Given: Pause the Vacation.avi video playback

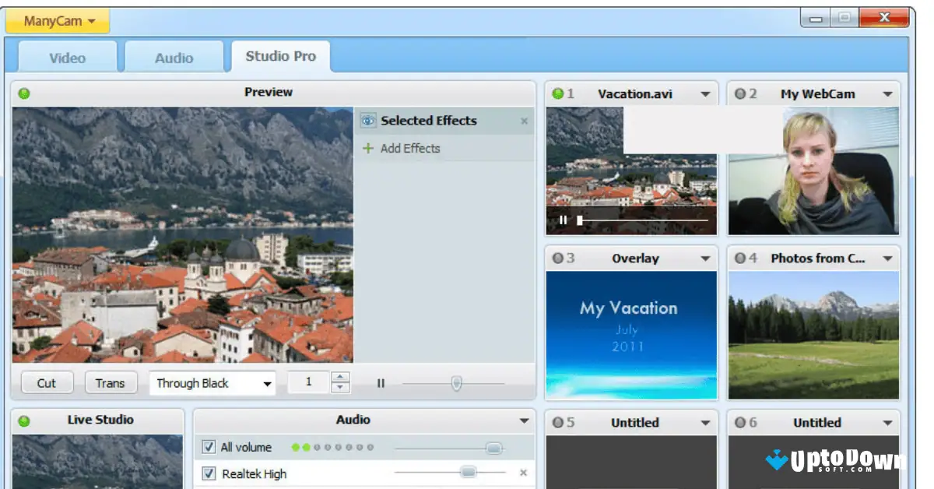Looking at the screenshot, I should point(563,220).
